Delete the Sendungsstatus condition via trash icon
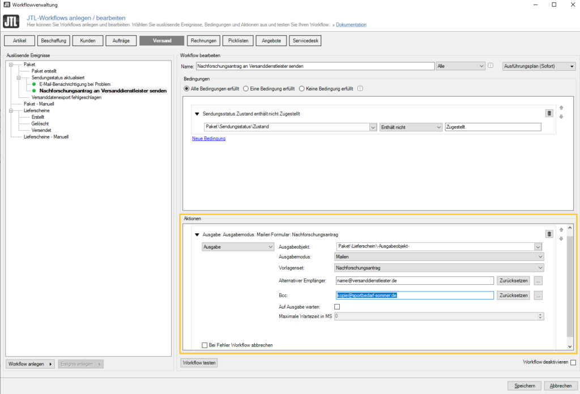The width and height of the screenshot is (580, 394). (x=549, y=113)
